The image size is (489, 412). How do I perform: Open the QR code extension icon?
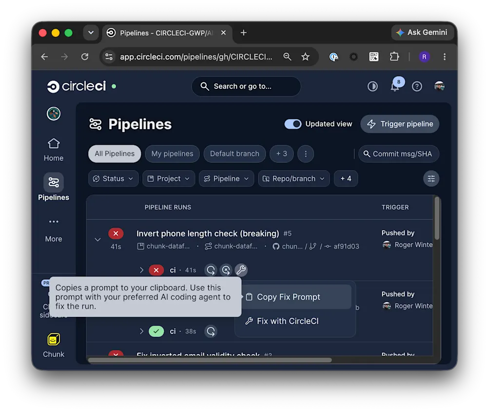[x=373, y=57]
